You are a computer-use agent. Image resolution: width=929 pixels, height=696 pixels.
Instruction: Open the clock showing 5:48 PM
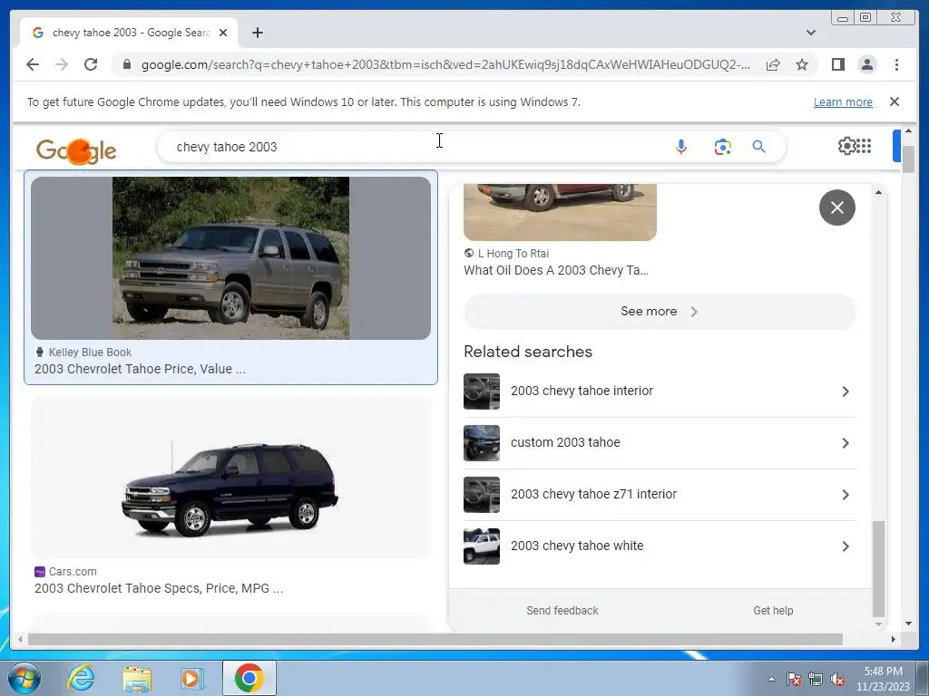[883, 679]
